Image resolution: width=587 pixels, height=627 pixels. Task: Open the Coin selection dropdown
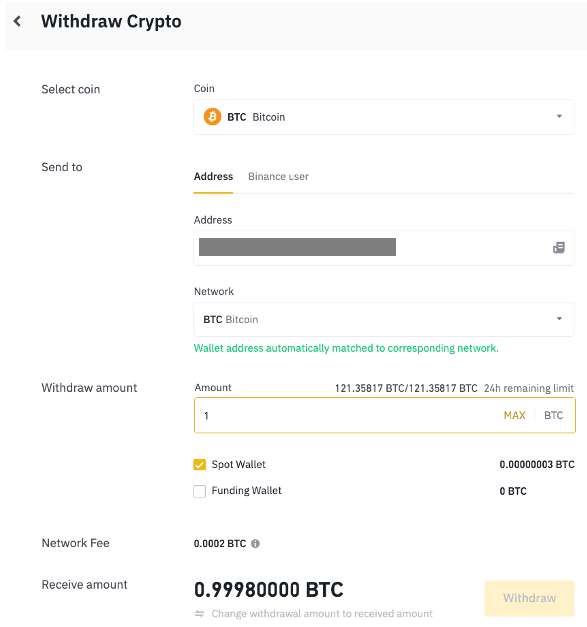tap(383, 117)
